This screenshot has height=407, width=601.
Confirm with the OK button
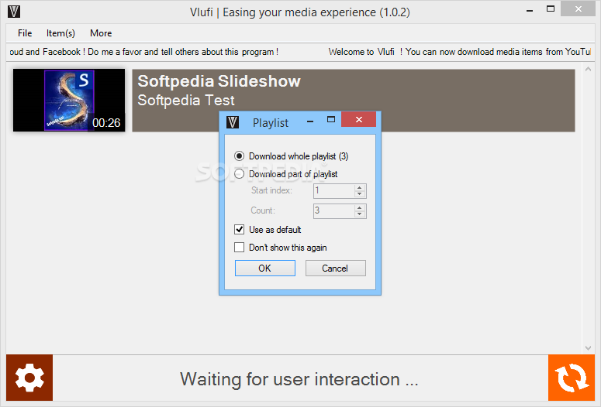(x=265, y=268)
